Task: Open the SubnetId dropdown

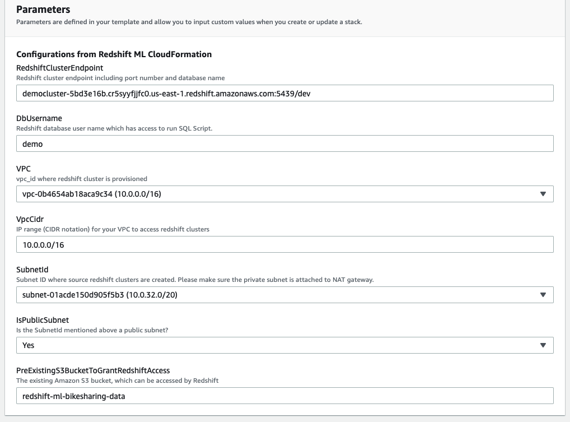Action: click(284, 295)
